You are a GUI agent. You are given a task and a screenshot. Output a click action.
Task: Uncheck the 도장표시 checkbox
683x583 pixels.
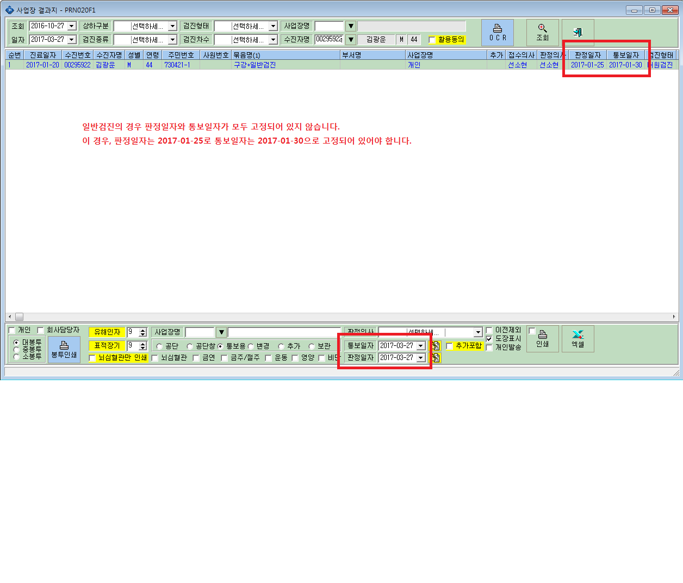point(489,339)
